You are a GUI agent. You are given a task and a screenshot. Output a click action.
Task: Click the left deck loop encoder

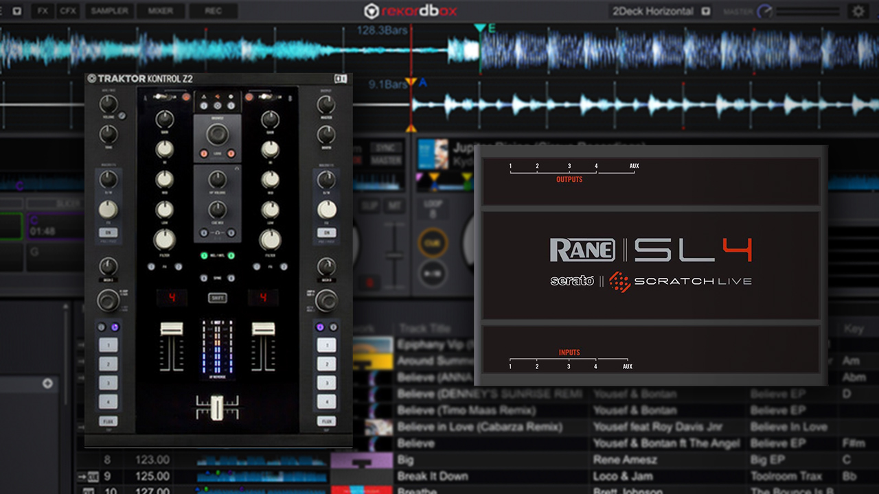click(108, 301)
